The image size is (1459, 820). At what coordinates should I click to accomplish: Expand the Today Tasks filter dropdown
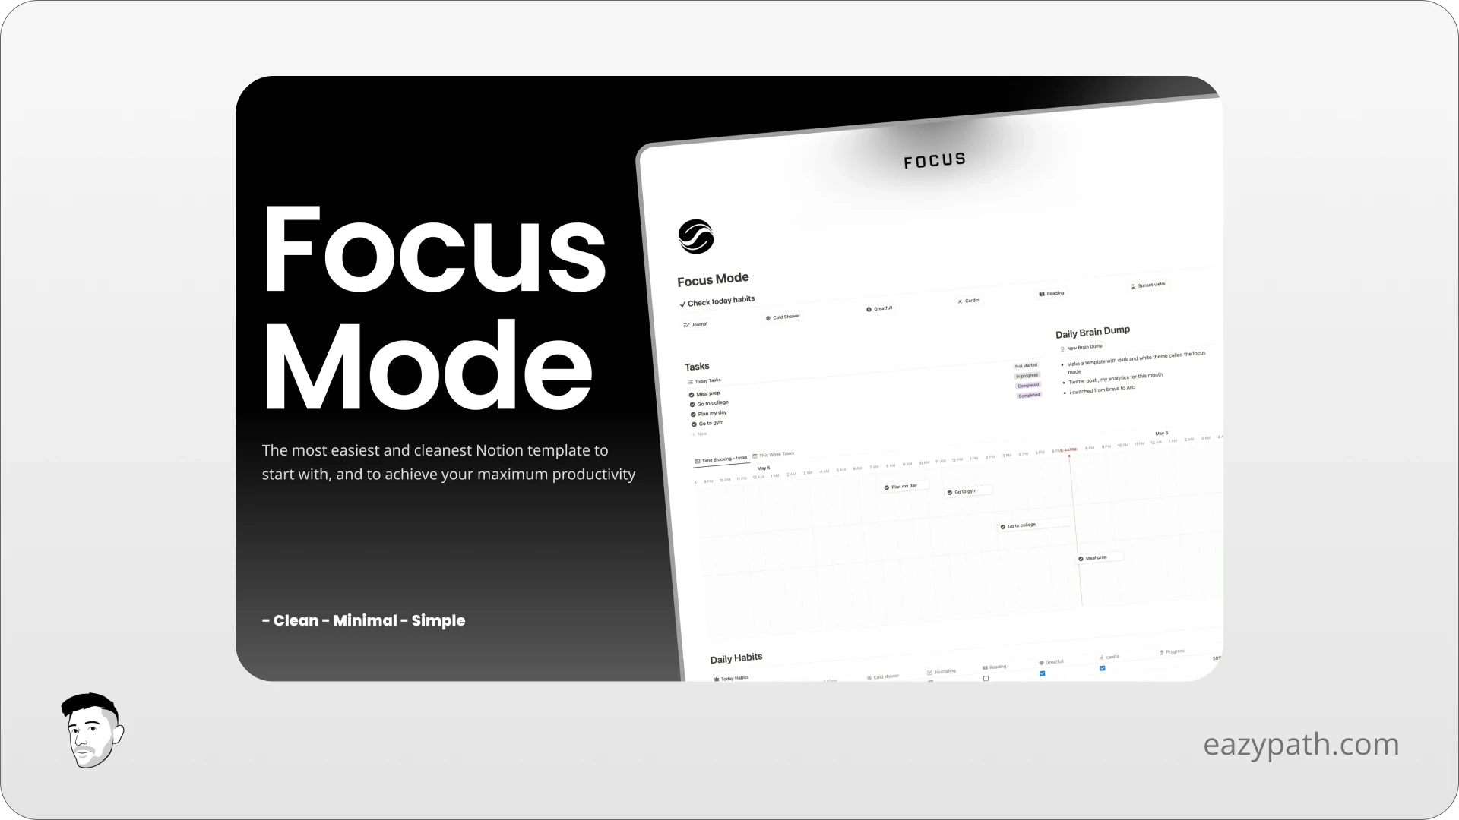pos(707,381)
